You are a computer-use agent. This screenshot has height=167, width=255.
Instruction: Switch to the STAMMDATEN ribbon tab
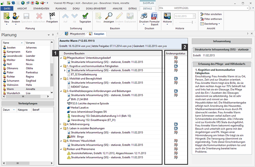pos(41,8)
